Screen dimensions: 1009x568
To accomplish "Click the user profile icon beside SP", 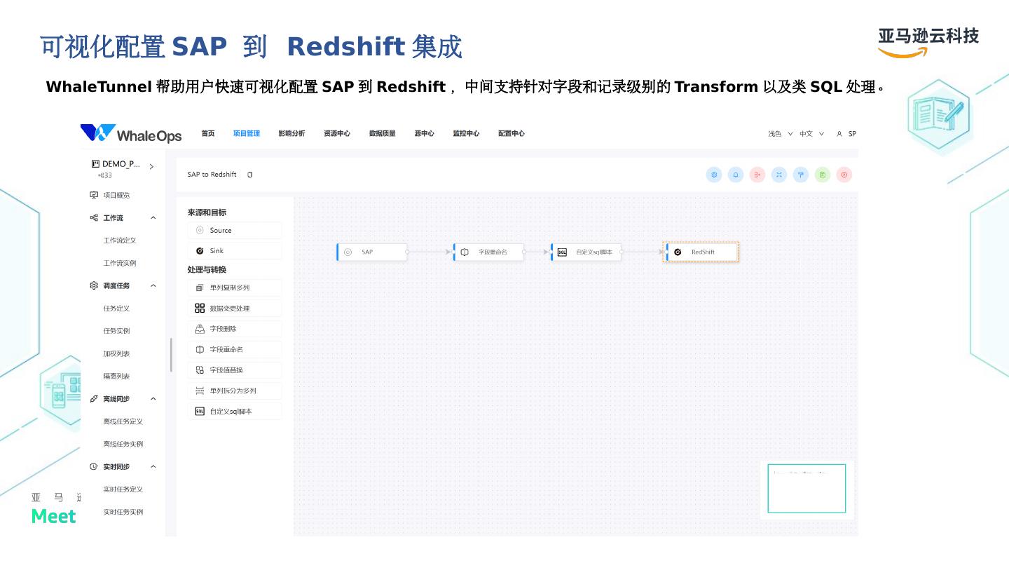I will [839, 134].
